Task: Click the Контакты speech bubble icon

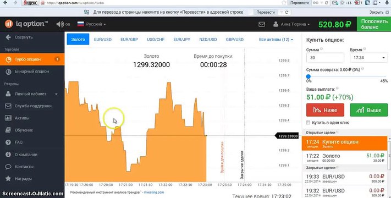Action: [8, 167]
